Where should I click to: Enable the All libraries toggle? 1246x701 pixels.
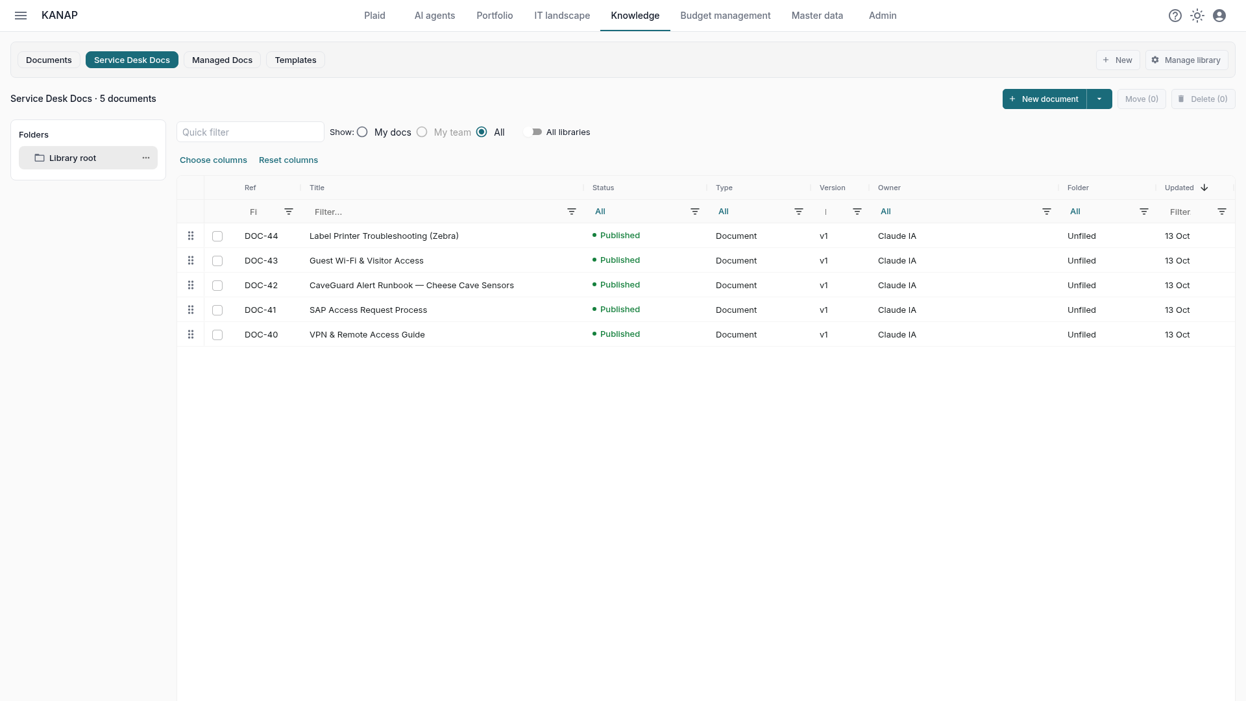click(533, 132)
